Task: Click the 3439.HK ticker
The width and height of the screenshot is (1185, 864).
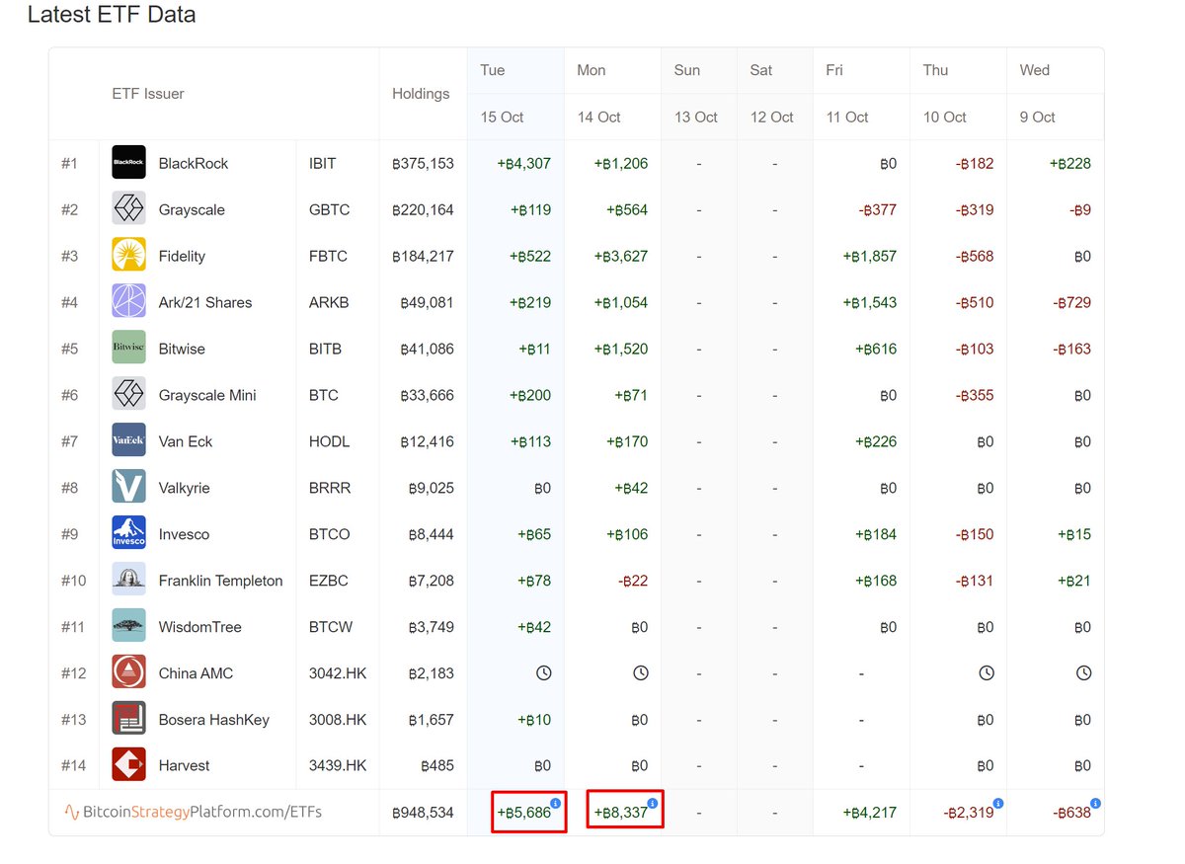Action: coord(337,765)
